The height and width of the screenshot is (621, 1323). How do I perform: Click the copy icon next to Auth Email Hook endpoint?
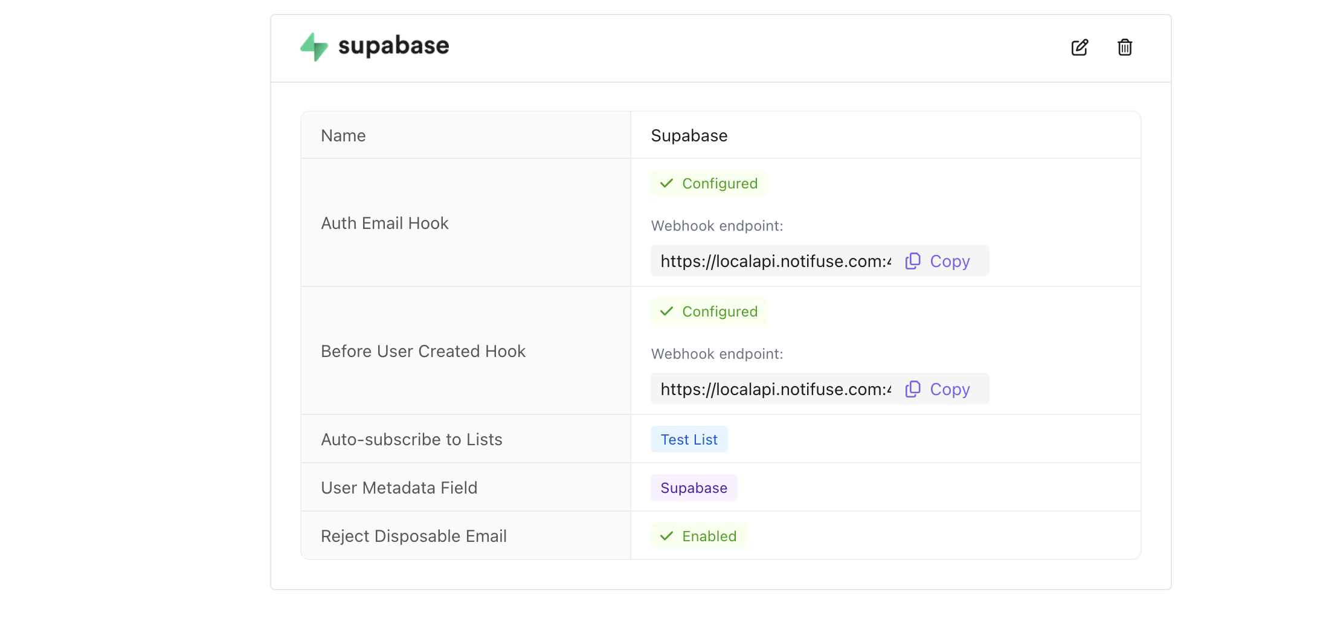(x=912, y=260)
